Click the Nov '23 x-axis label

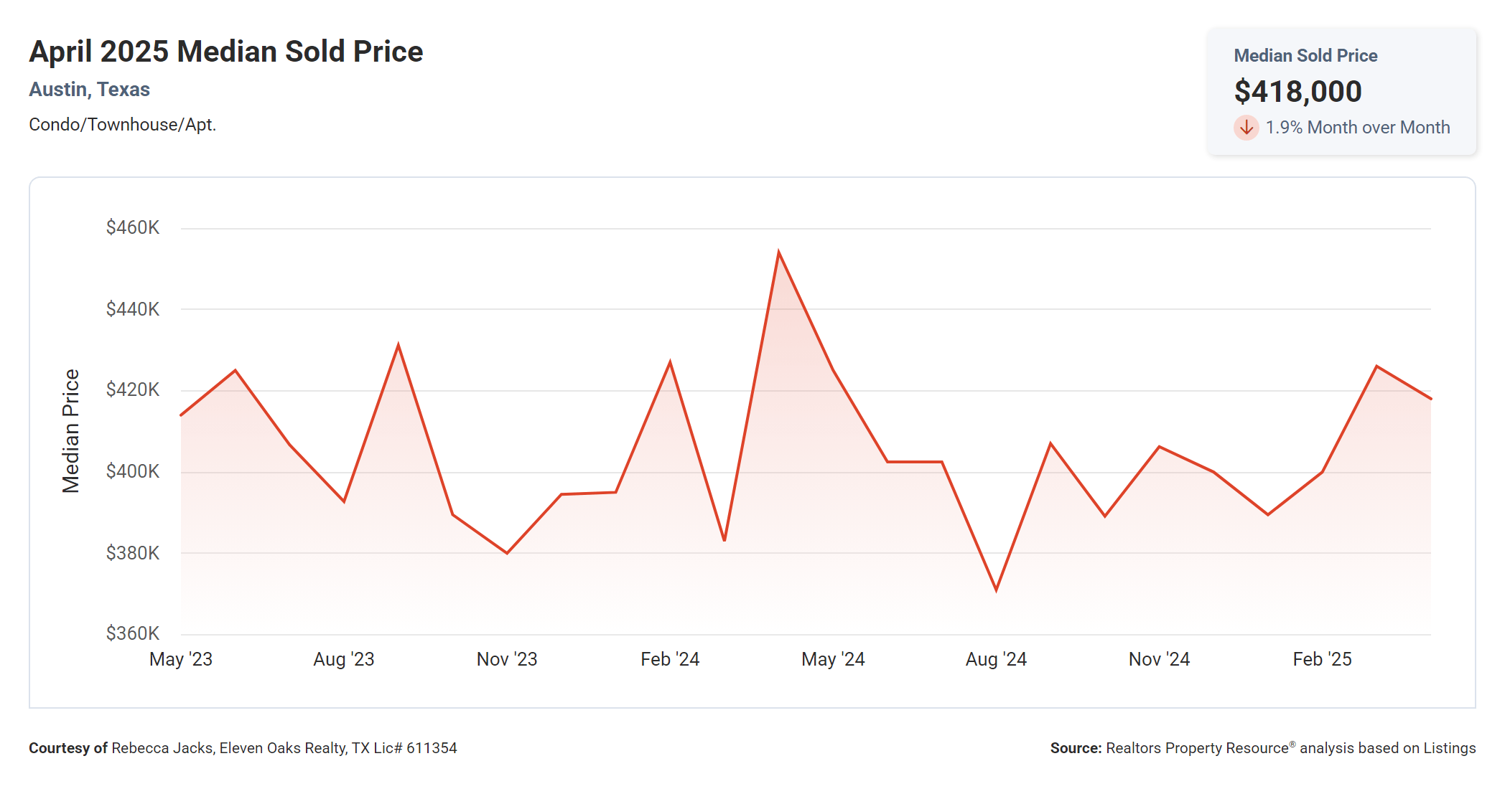(x=507, y=659)
